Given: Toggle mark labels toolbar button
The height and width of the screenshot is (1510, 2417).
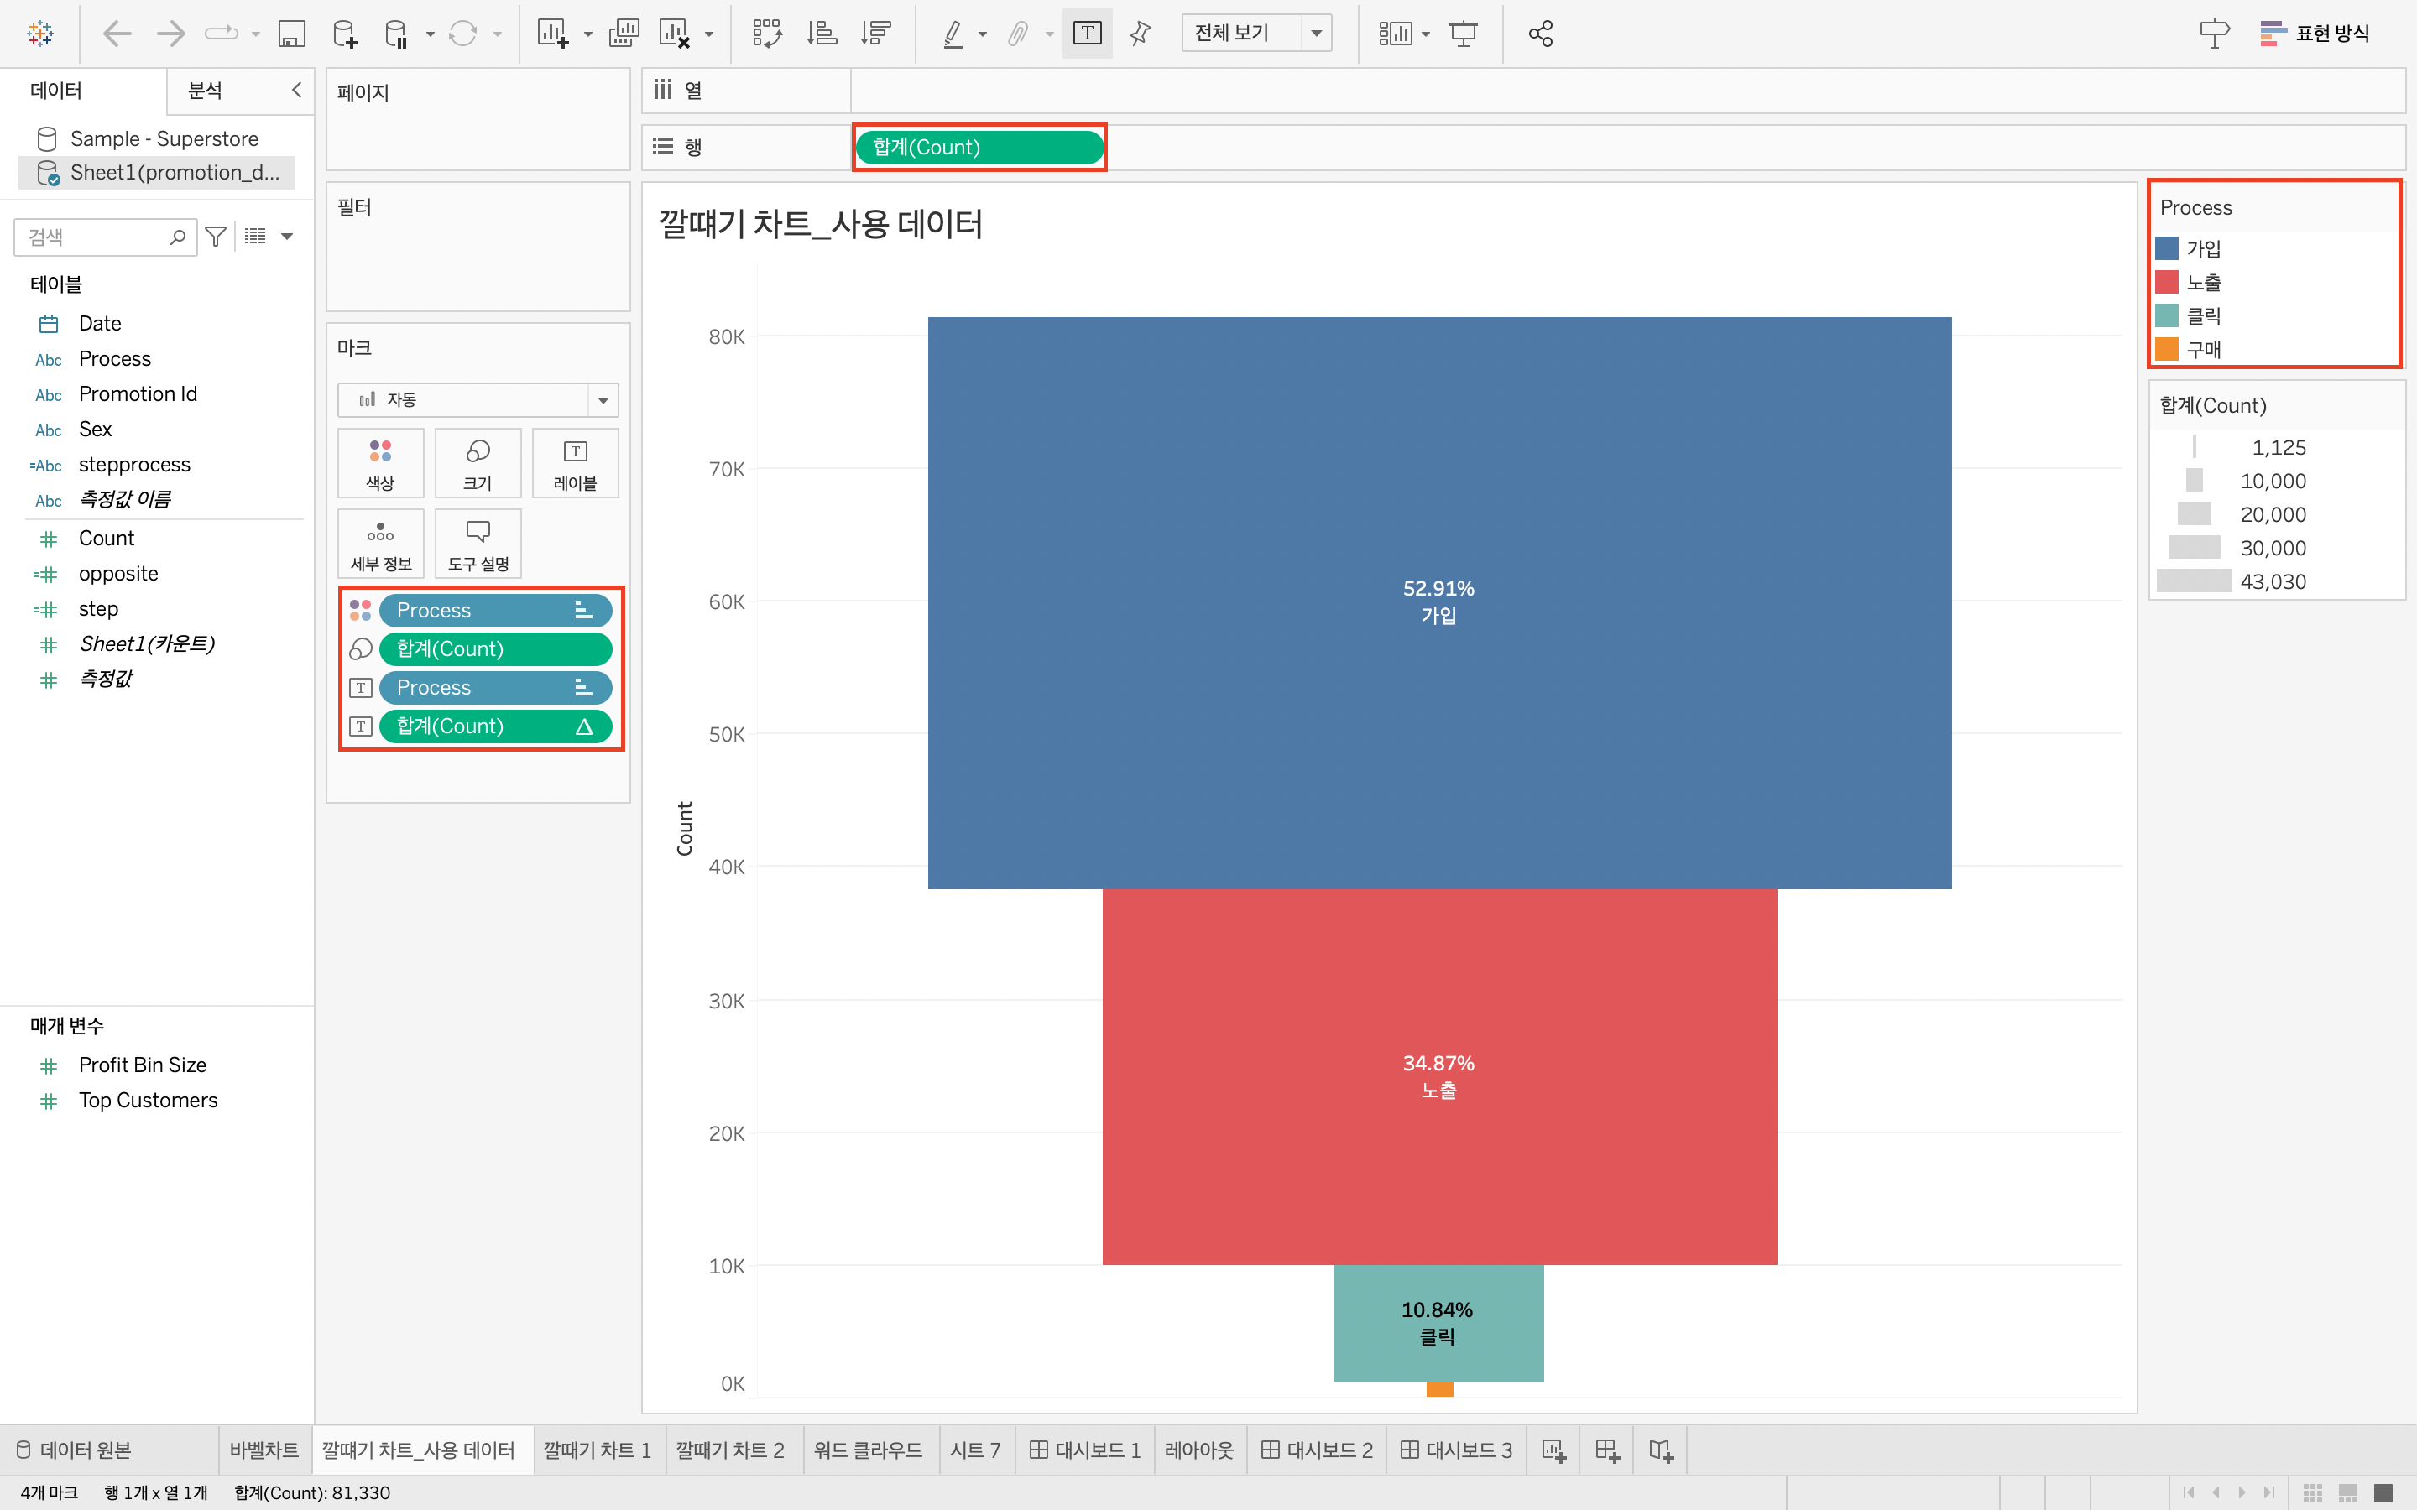Looking at the screenshot, I should click(x=1087, y=34).
